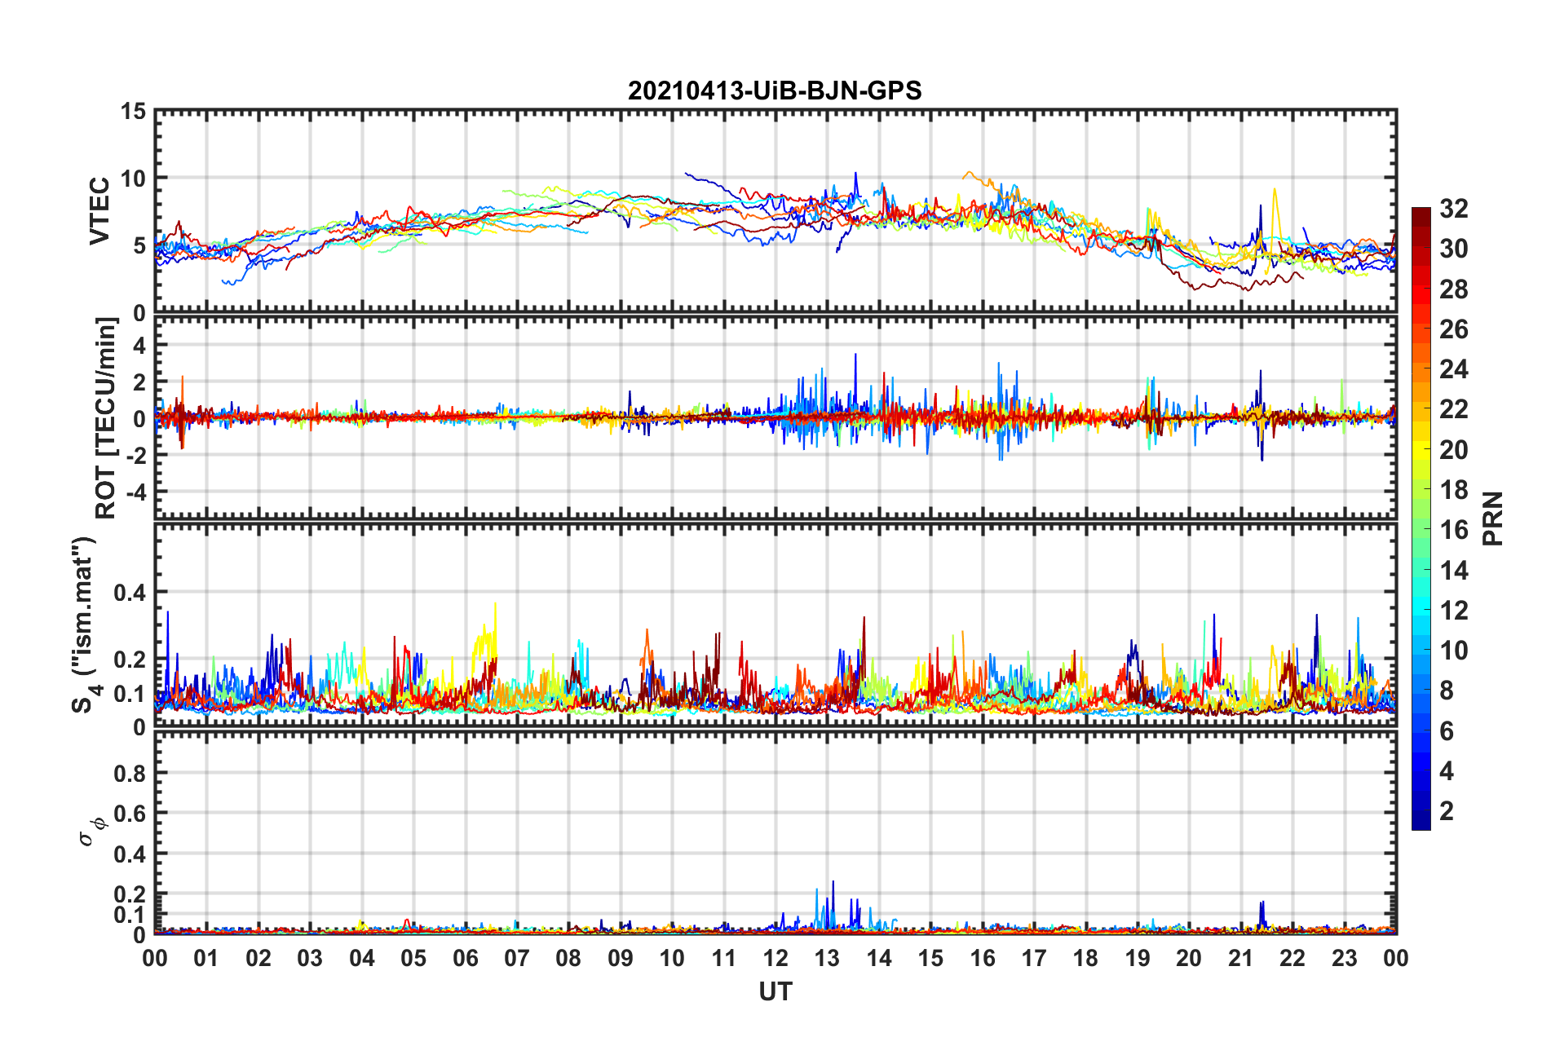
Task: Click hour label "23" on the UT axis
Action: (x=1345, y=958)
